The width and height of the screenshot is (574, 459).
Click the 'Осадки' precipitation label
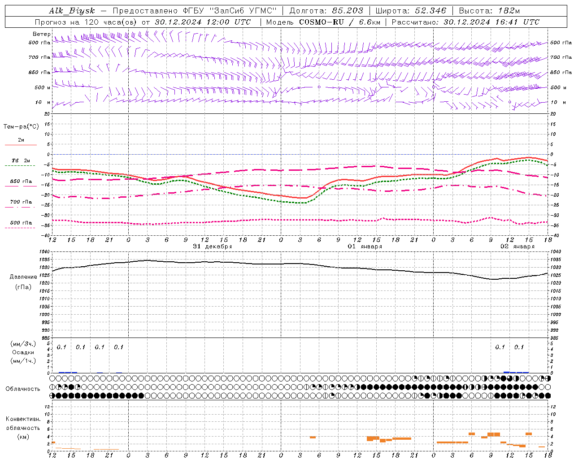pyautogui.click(x=23, y=353)
